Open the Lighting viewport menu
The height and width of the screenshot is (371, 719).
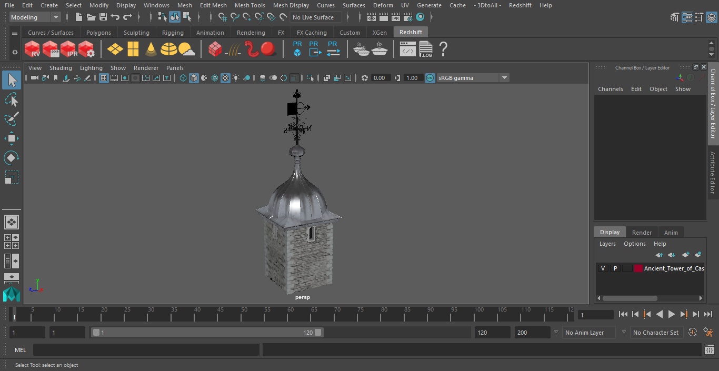click(x=91, y=68)
